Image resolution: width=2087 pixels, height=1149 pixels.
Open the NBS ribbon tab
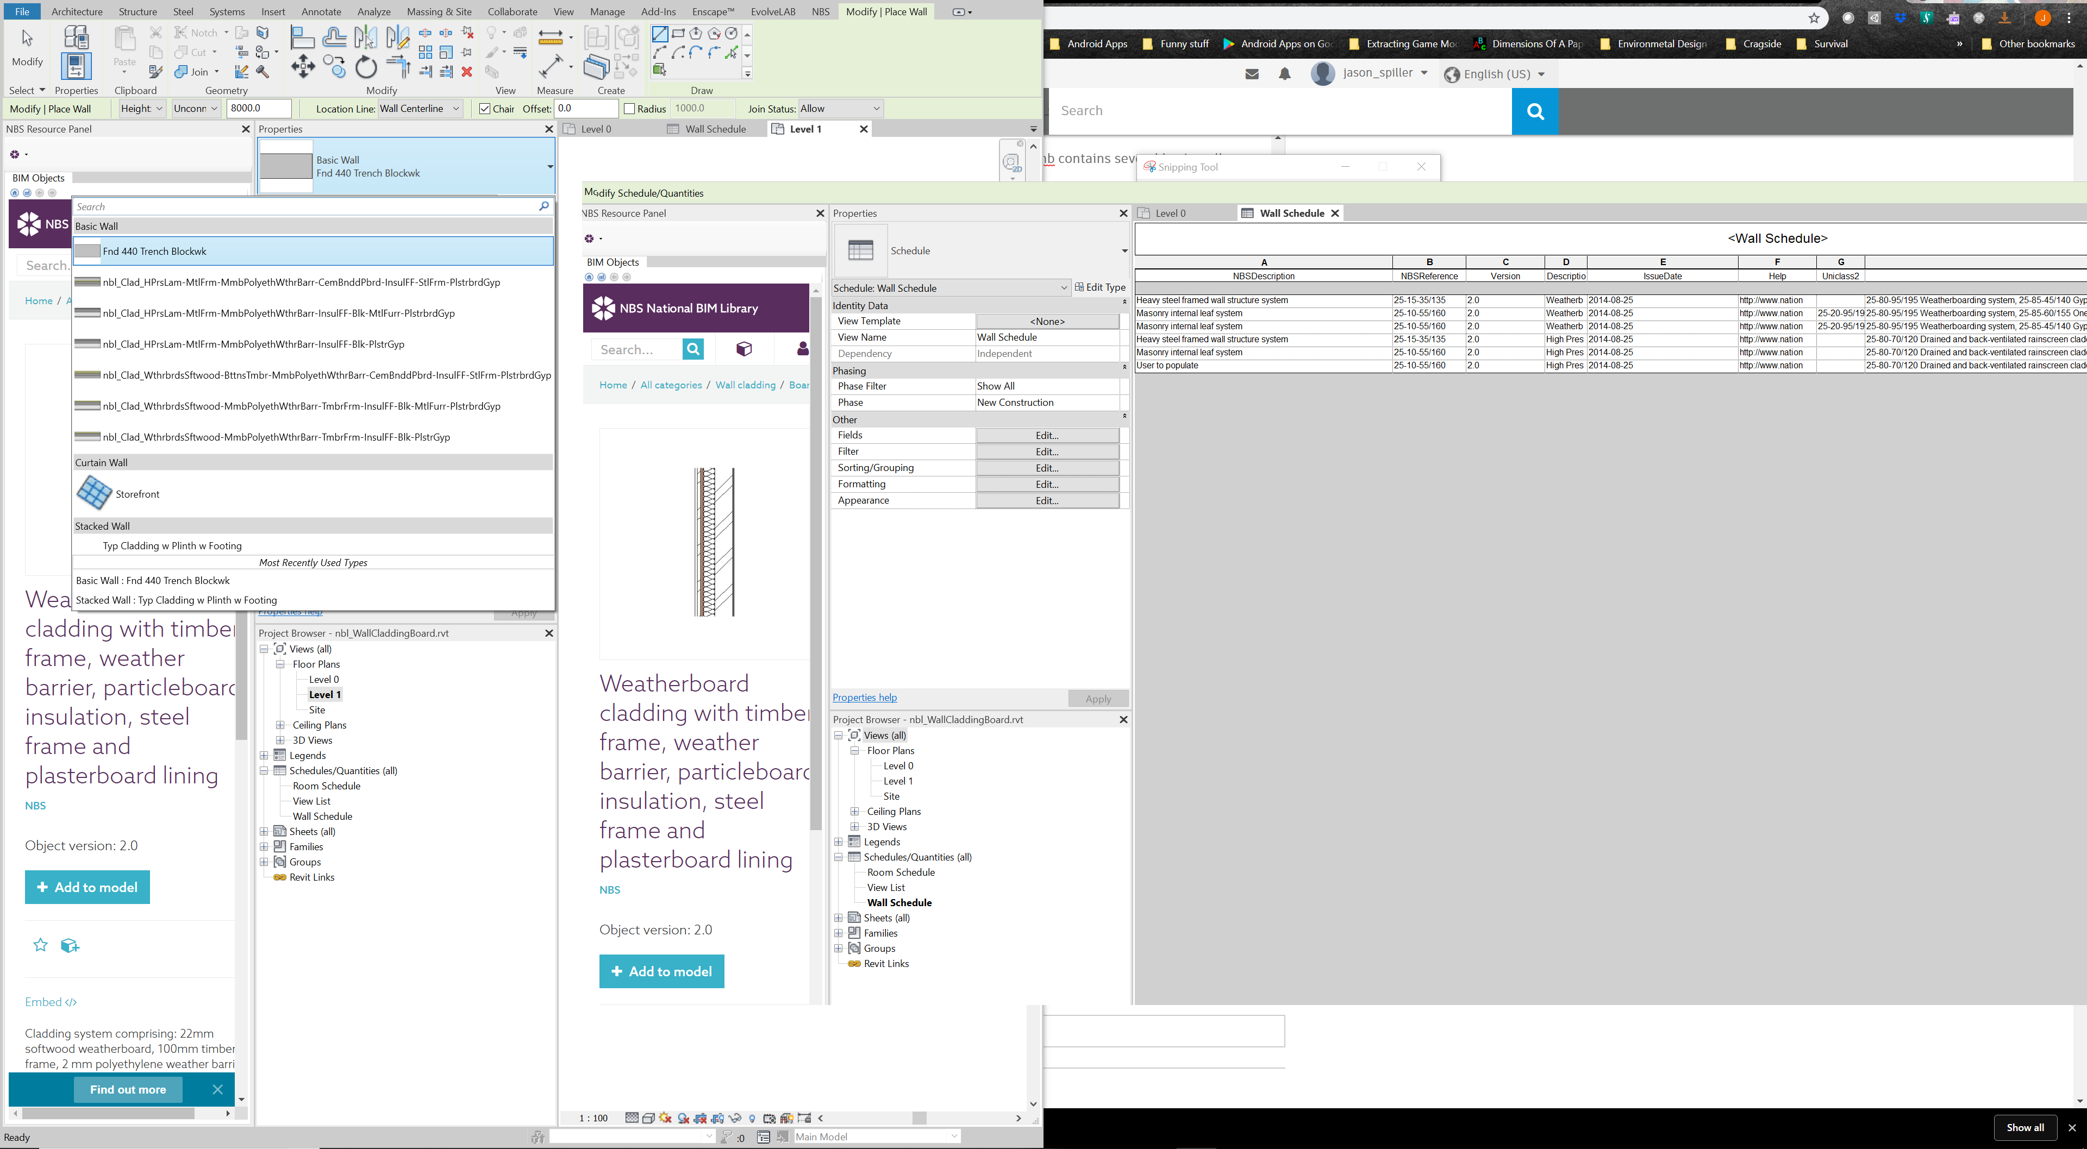(821, 11)
